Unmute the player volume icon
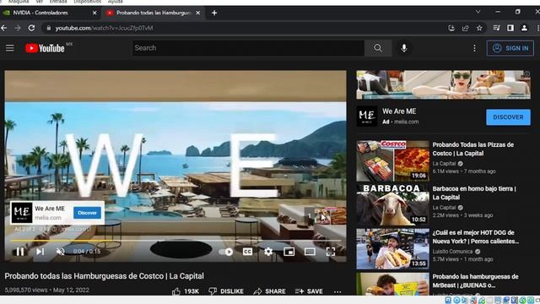 pos(60,252)
